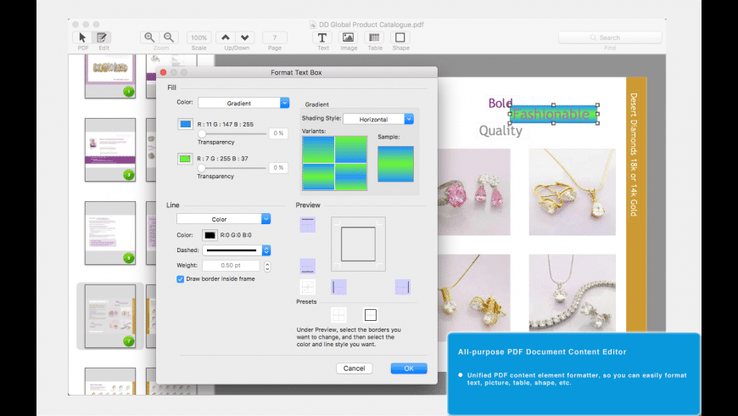This screenshot has width=738, height=416.
Task: Select the PDF pointer tool
Action: (x=82, y=37)
